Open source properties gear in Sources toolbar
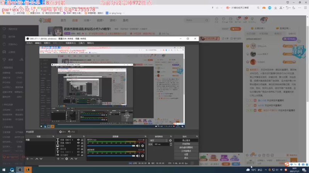This screenshot has width=309, height=173. click(x=66, y=159)
